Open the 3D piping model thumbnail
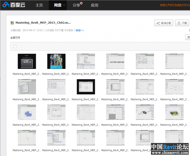This screenshot has height=156, width=190. (145, 112)
